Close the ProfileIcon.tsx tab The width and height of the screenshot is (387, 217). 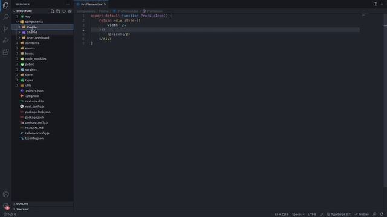[x=105, y=4]
